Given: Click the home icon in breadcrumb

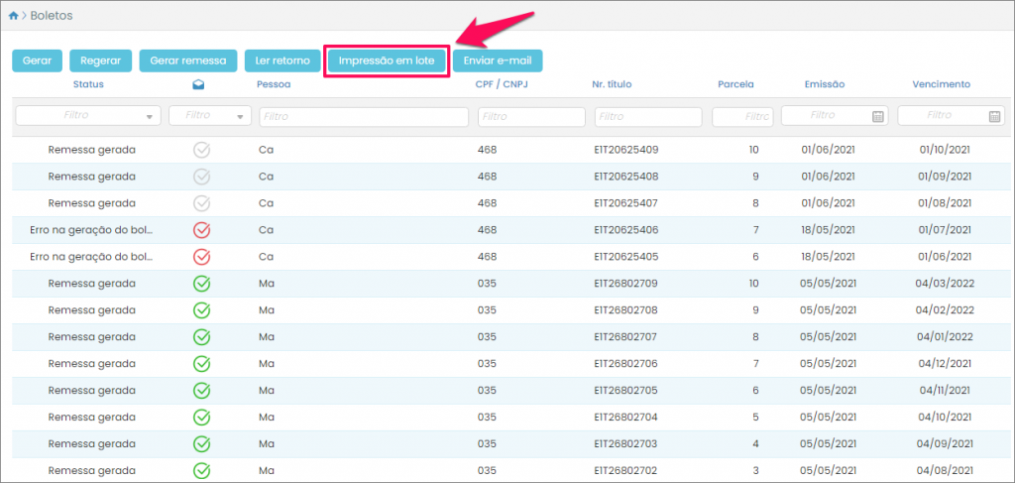Looking at the screenshot, I should click(x=13, y=16).
